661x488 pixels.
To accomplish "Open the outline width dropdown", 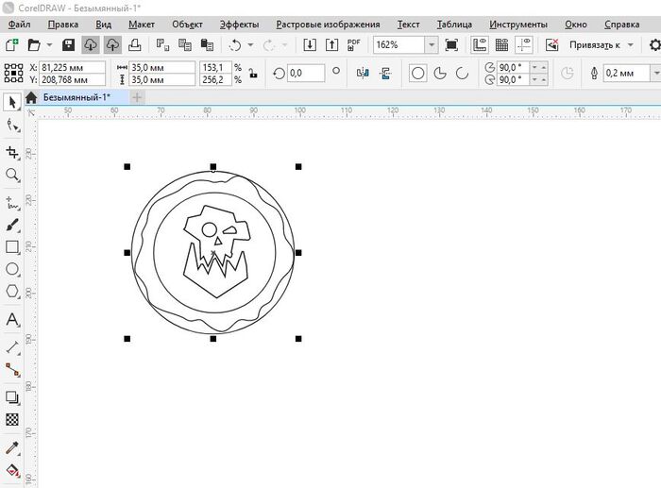I will tap(655, 73).
